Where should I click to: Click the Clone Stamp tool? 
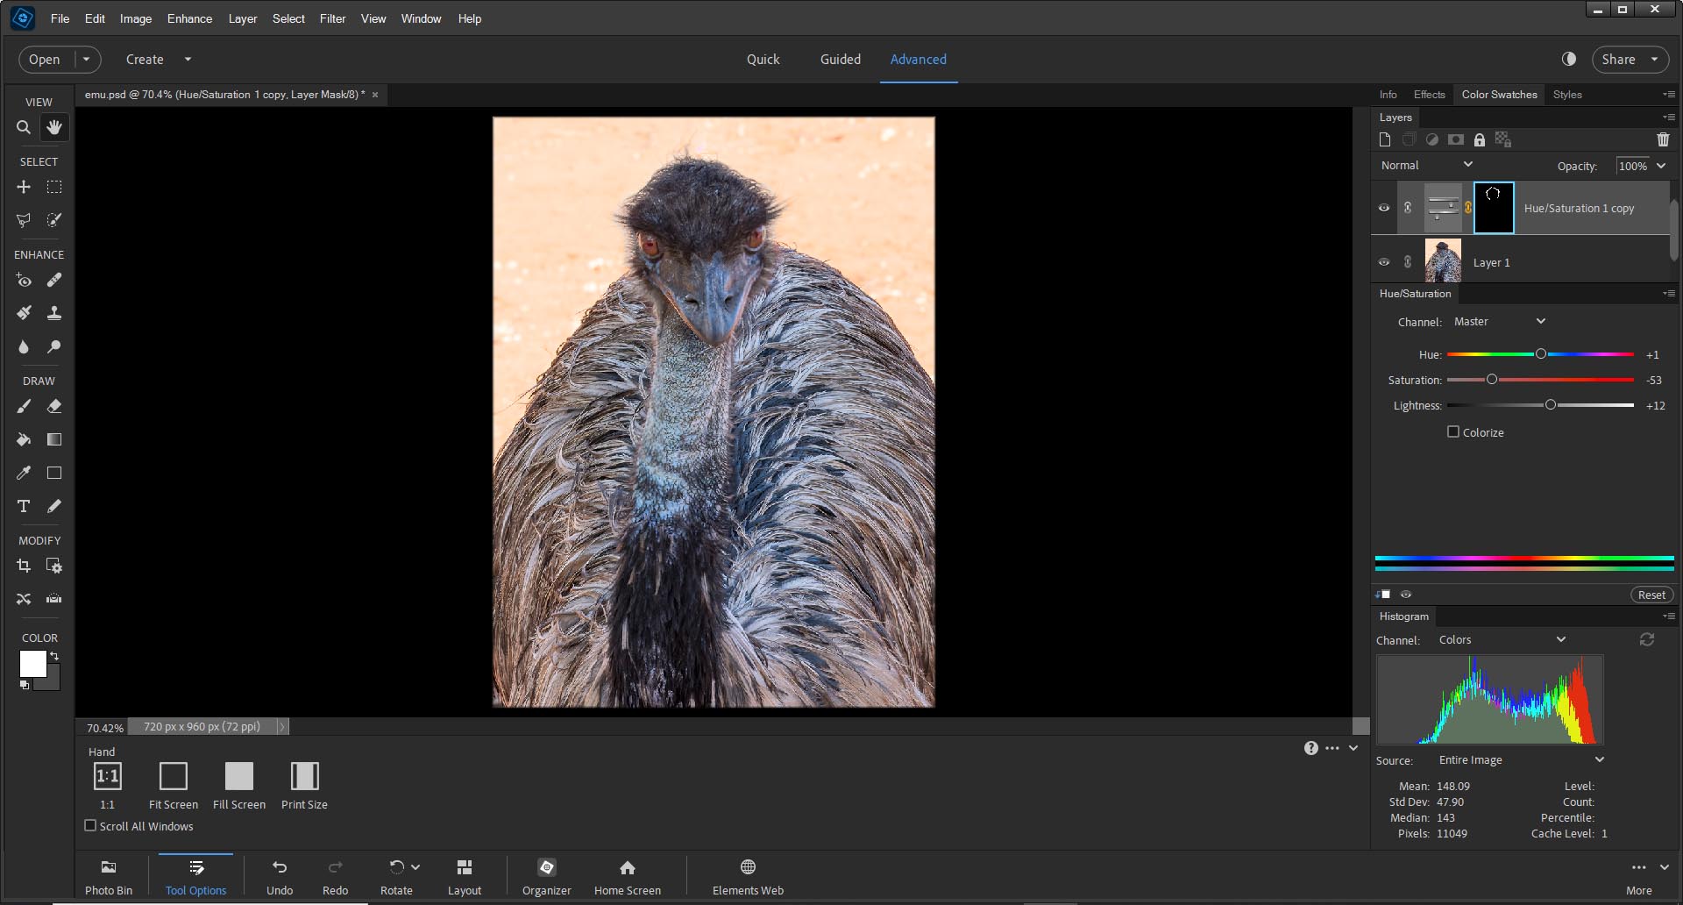[54, 313]
